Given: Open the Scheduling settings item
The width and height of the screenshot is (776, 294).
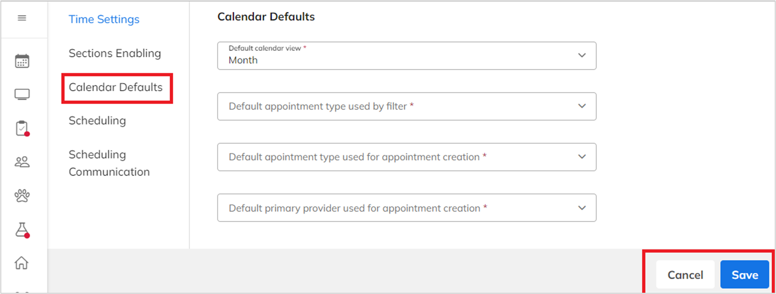Looking at the screenshot, I should point(97,121).
